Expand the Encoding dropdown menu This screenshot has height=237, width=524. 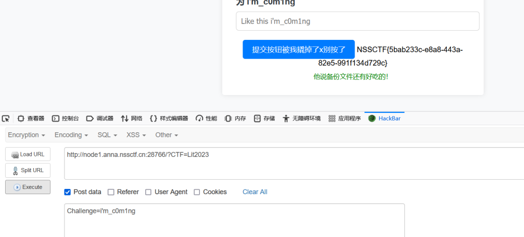click(71, 135)
